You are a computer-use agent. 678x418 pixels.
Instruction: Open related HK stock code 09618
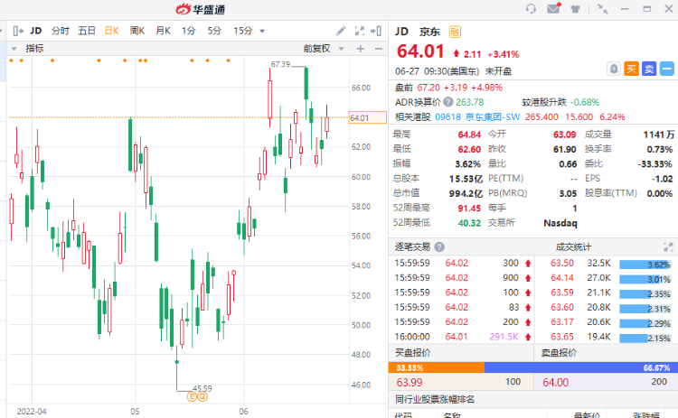448,117
